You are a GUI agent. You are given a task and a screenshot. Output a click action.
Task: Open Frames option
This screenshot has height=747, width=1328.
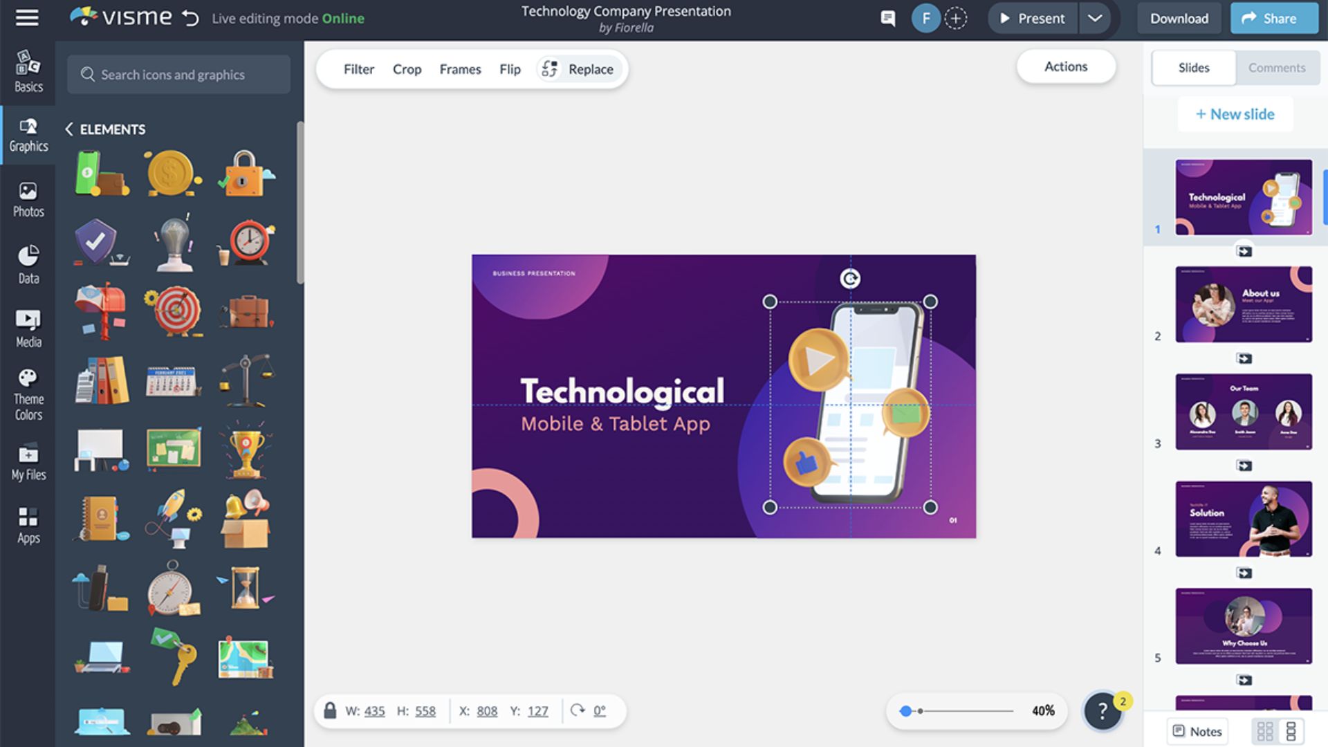(460, 69)
